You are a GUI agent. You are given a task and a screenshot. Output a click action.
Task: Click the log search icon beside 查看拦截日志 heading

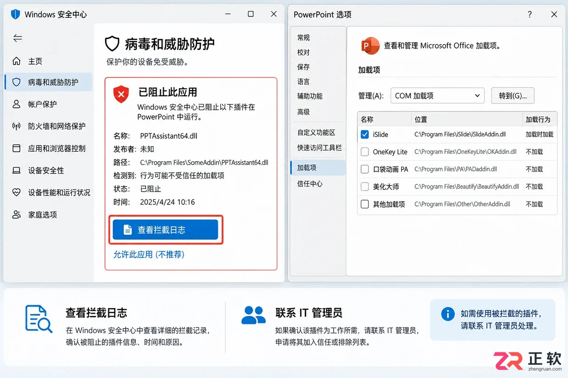39,318
